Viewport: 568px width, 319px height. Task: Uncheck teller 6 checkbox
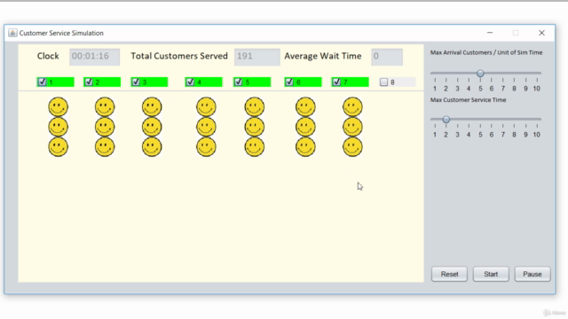[289, 82]
